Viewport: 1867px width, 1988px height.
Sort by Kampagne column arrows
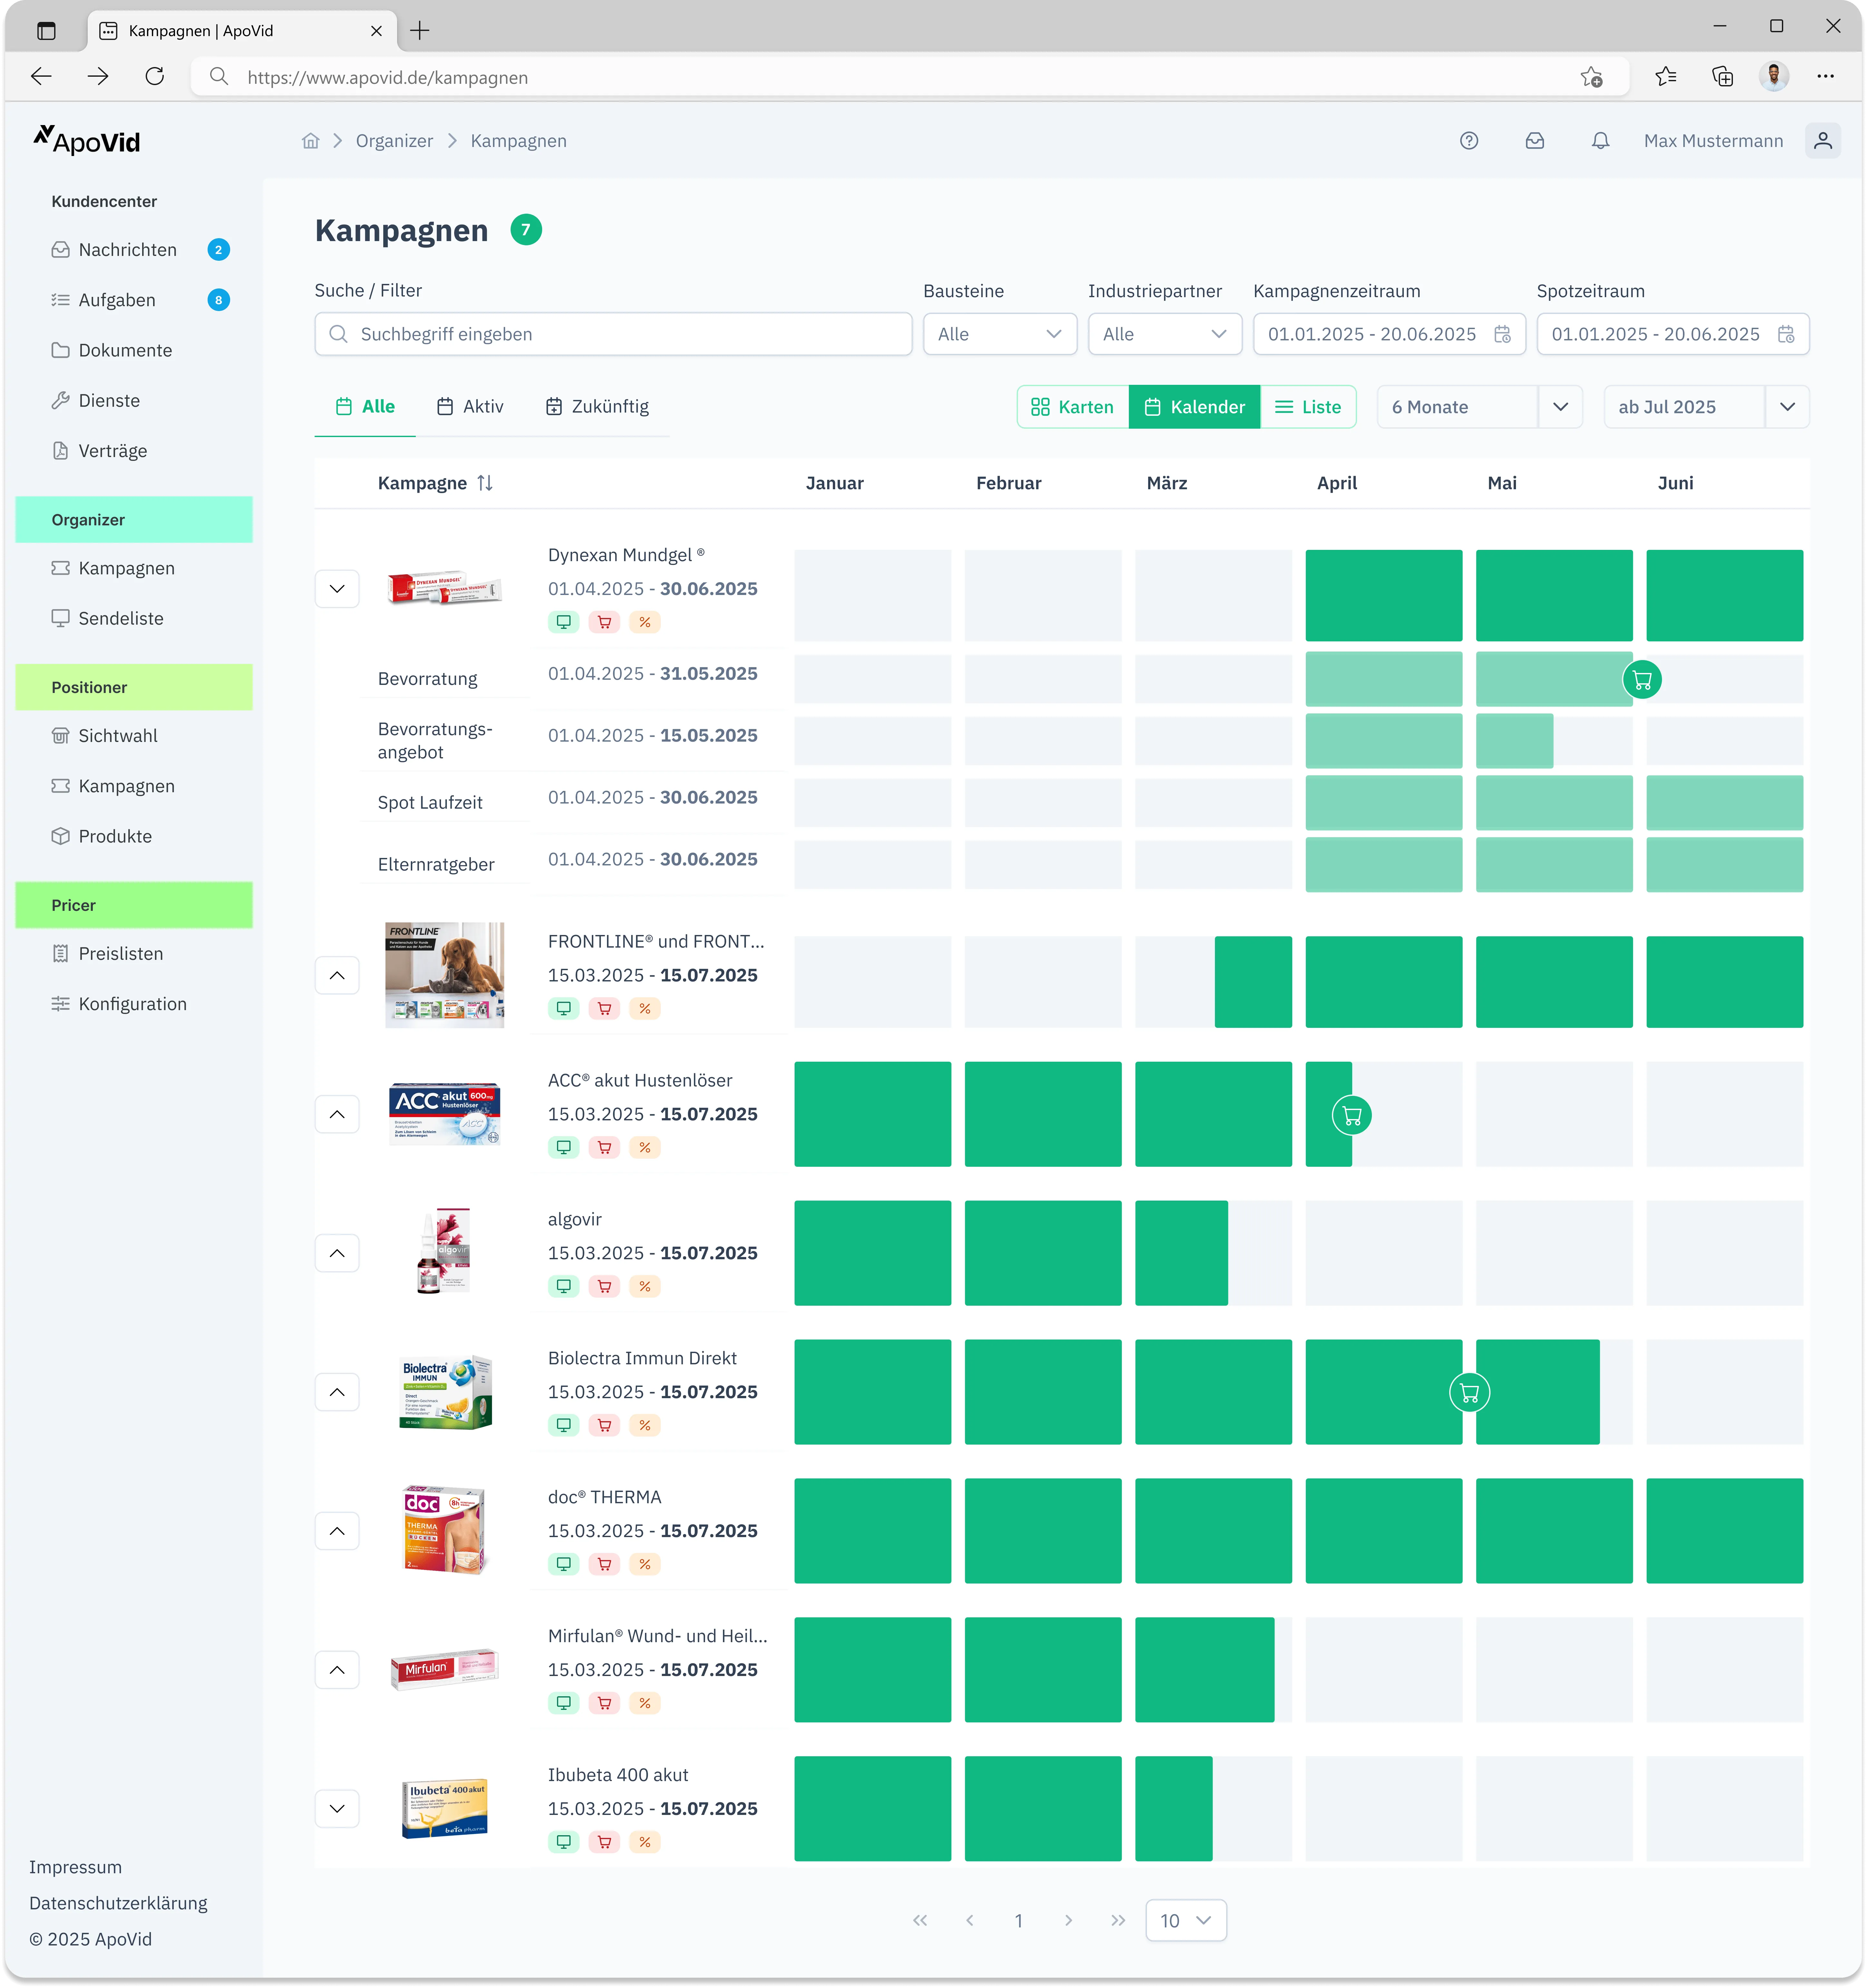(x=485, y=483)
